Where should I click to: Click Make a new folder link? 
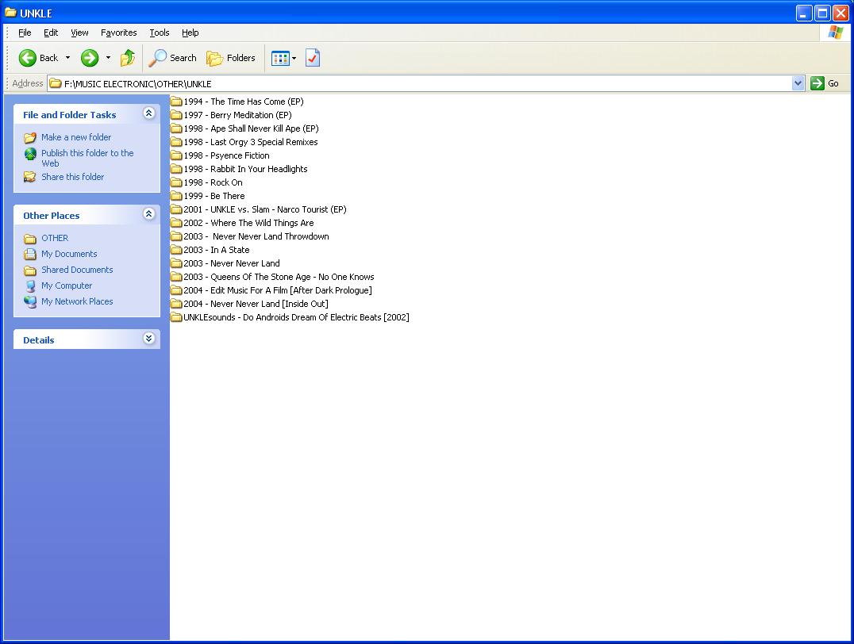76,137
